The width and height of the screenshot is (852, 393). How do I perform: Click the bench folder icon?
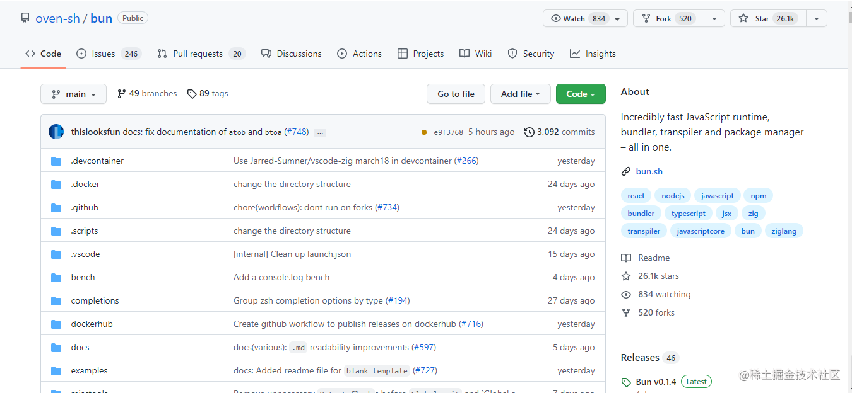56,278
